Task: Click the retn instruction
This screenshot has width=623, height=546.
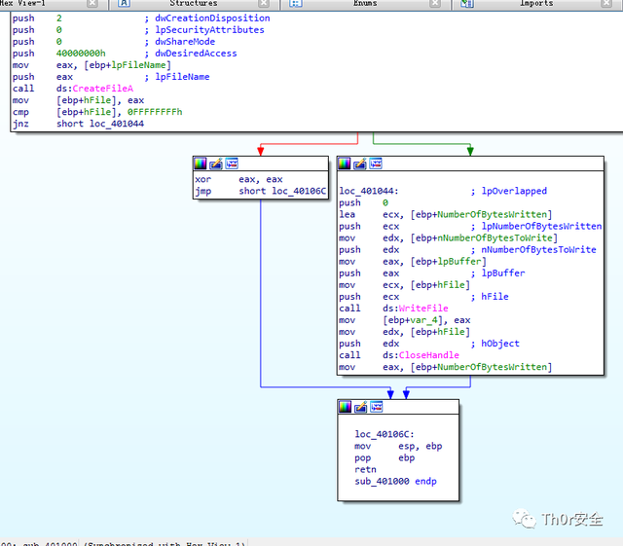Action: (x=366, y=470)
